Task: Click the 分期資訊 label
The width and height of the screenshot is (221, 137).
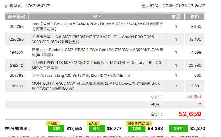Action: 21,129
